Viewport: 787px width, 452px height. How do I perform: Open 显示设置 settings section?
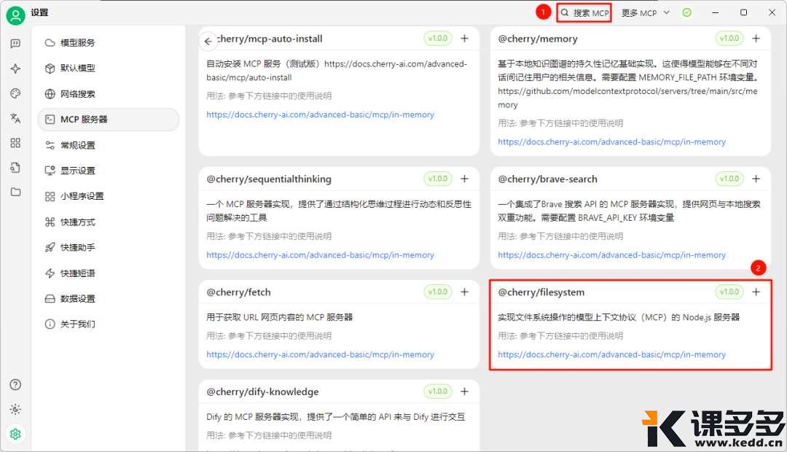point(109,171)
